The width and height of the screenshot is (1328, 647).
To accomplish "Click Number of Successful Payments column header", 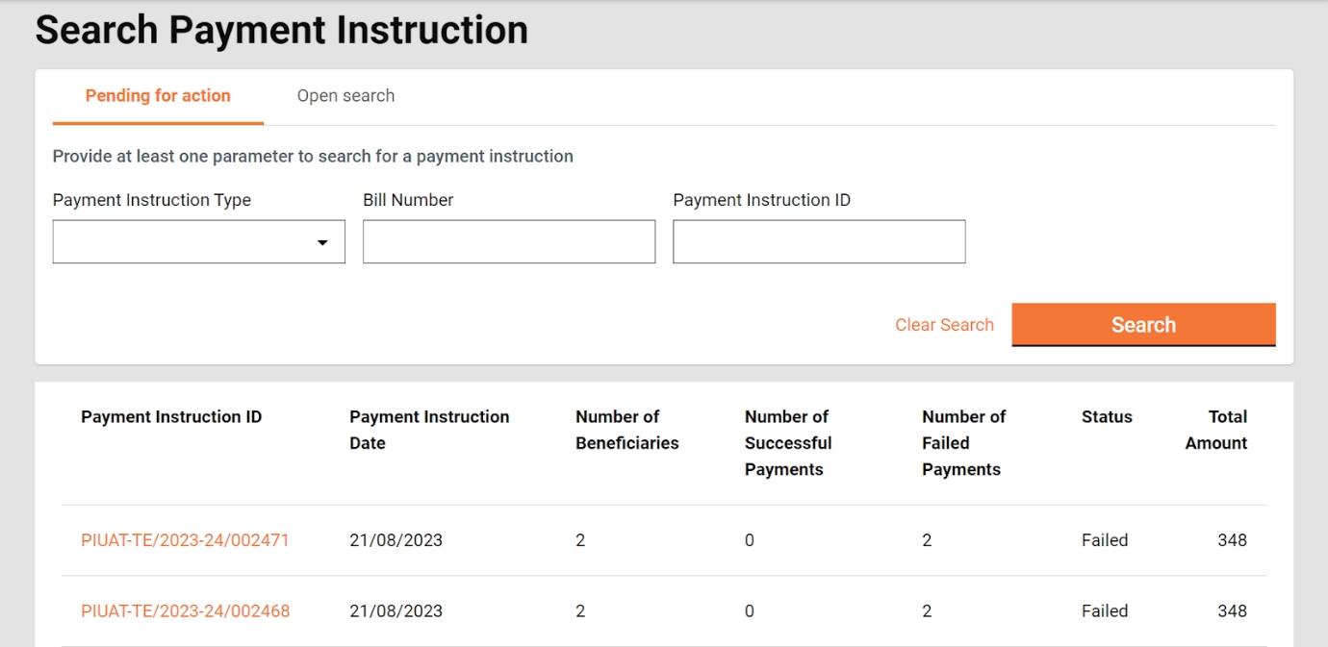I will [787, 443].
